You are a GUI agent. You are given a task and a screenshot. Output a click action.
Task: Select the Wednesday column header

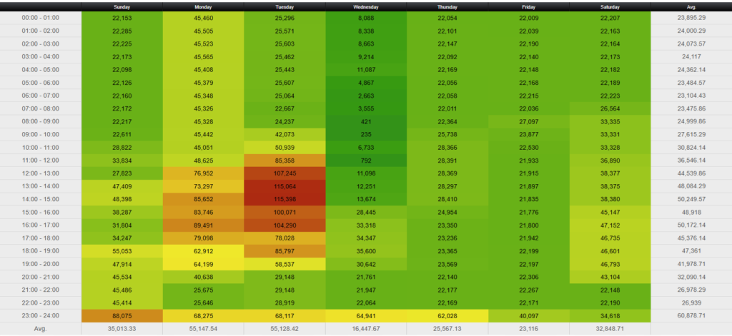(366, 7)
